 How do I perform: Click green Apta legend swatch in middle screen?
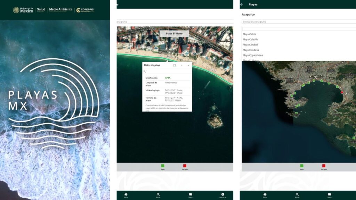[163, 166]
